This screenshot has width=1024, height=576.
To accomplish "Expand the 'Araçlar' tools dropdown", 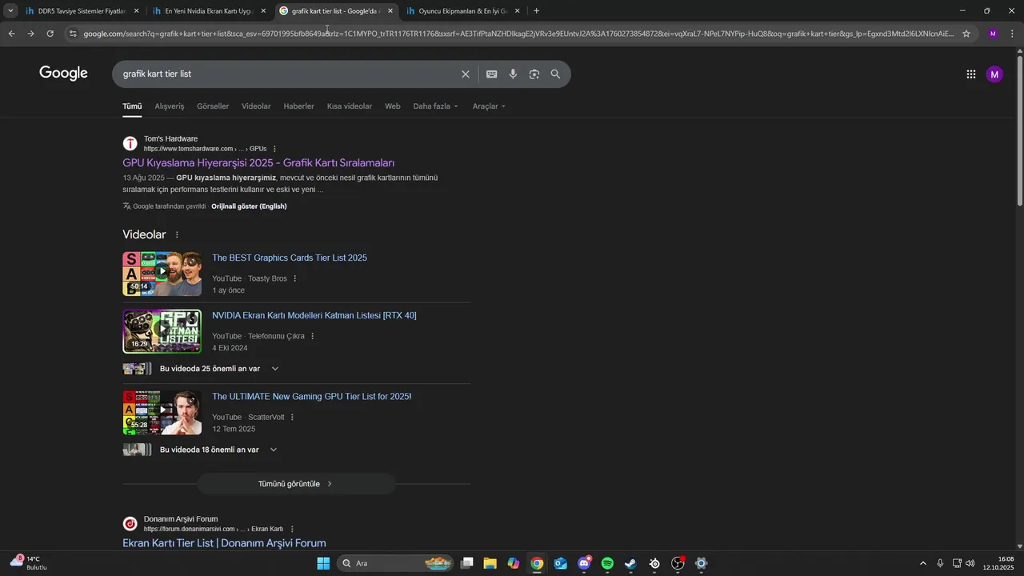I will click(489, 106).
